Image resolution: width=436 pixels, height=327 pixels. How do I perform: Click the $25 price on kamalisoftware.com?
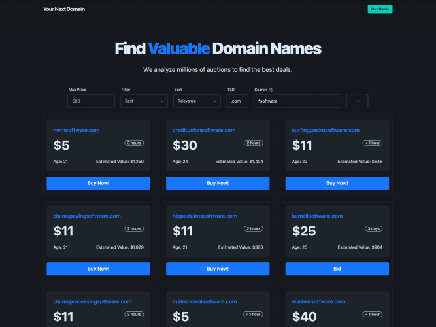(304, 231)
